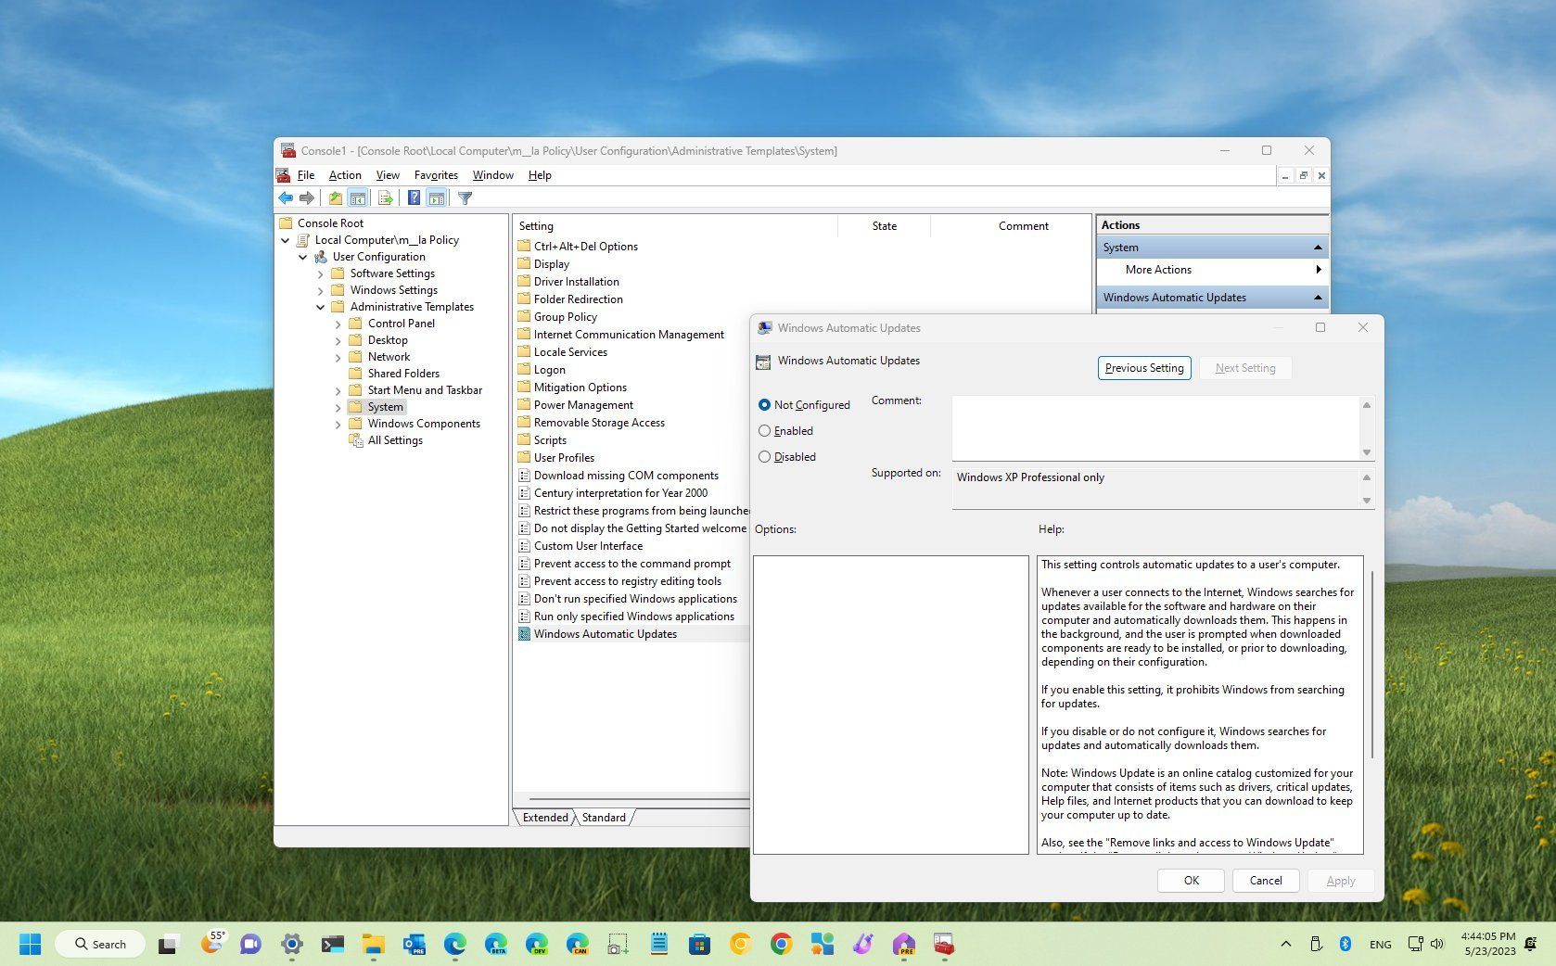Click the Export List toolbar icon
The height and width of the screenshot is (966, 1556).
[x=385, y=197]
